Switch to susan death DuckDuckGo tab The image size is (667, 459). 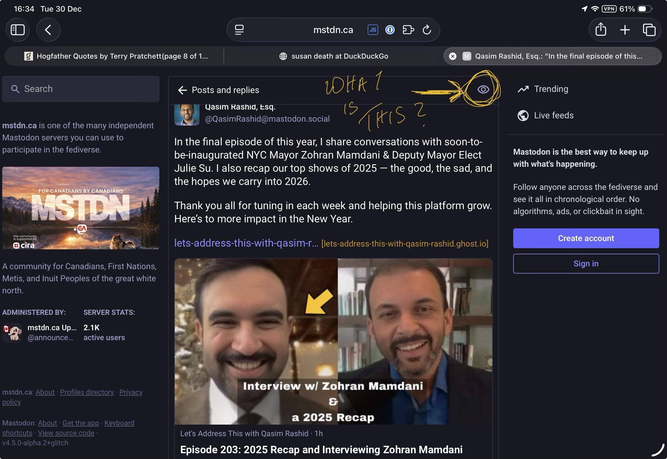pyautogui.click(x=333, y=56)
